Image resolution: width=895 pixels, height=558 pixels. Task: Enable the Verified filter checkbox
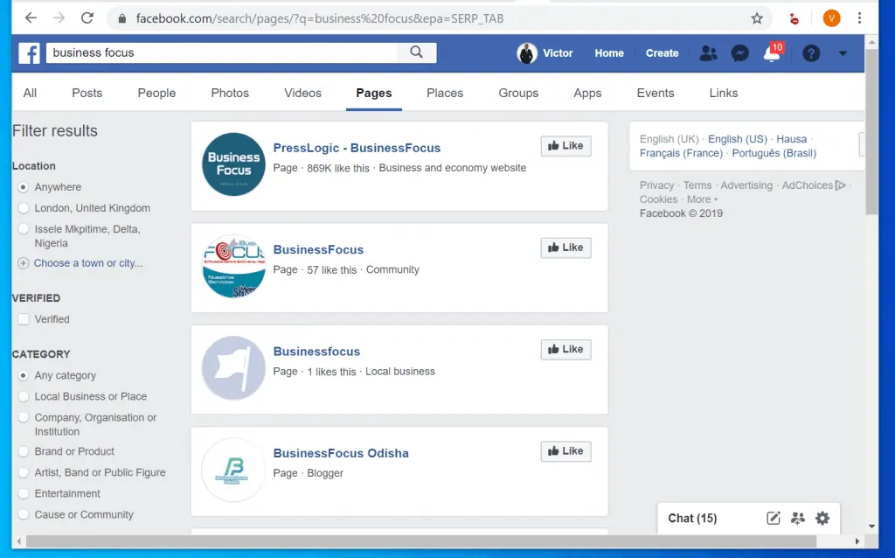point(22,319)
